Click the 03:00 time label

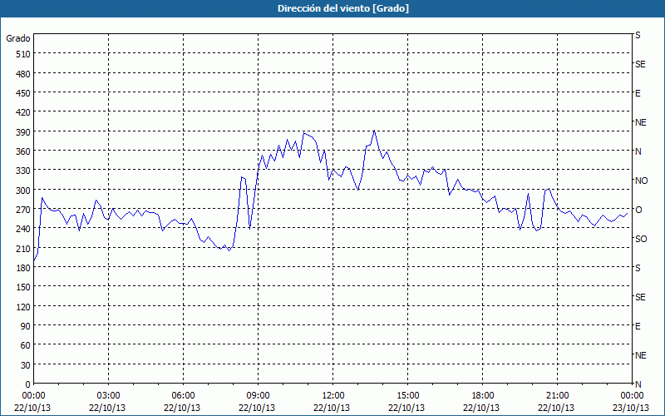pos(108,396)
